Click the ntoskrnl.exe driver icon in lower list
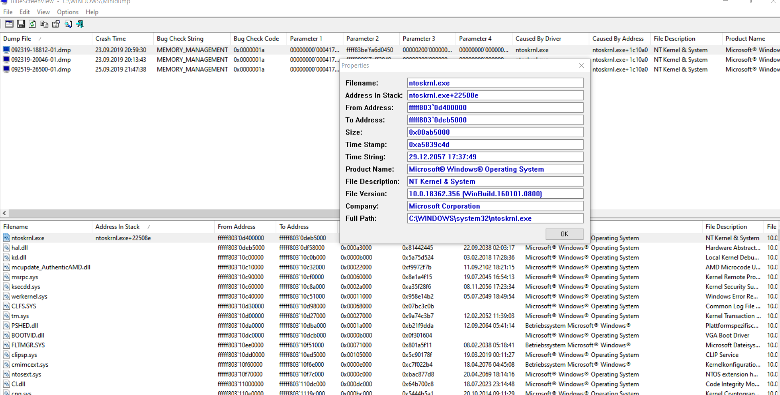Image resolution: width=780 pixels, height=395 pixels. click(x=7, y=238)
